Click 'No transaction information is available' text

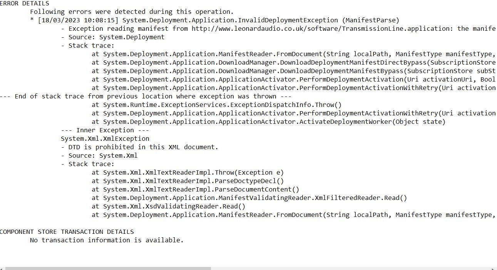pyautogui.click(x=107, y=240)
